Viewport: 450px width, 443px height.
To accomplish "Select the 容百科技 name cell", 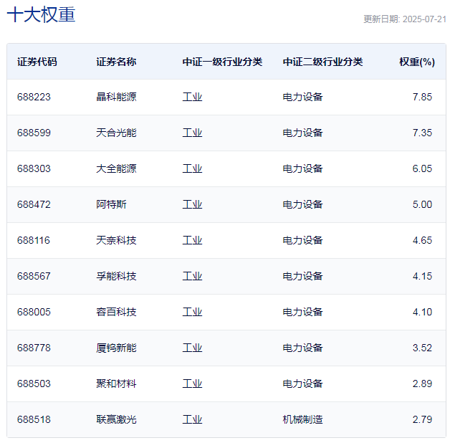I will [x=116, y=312].
